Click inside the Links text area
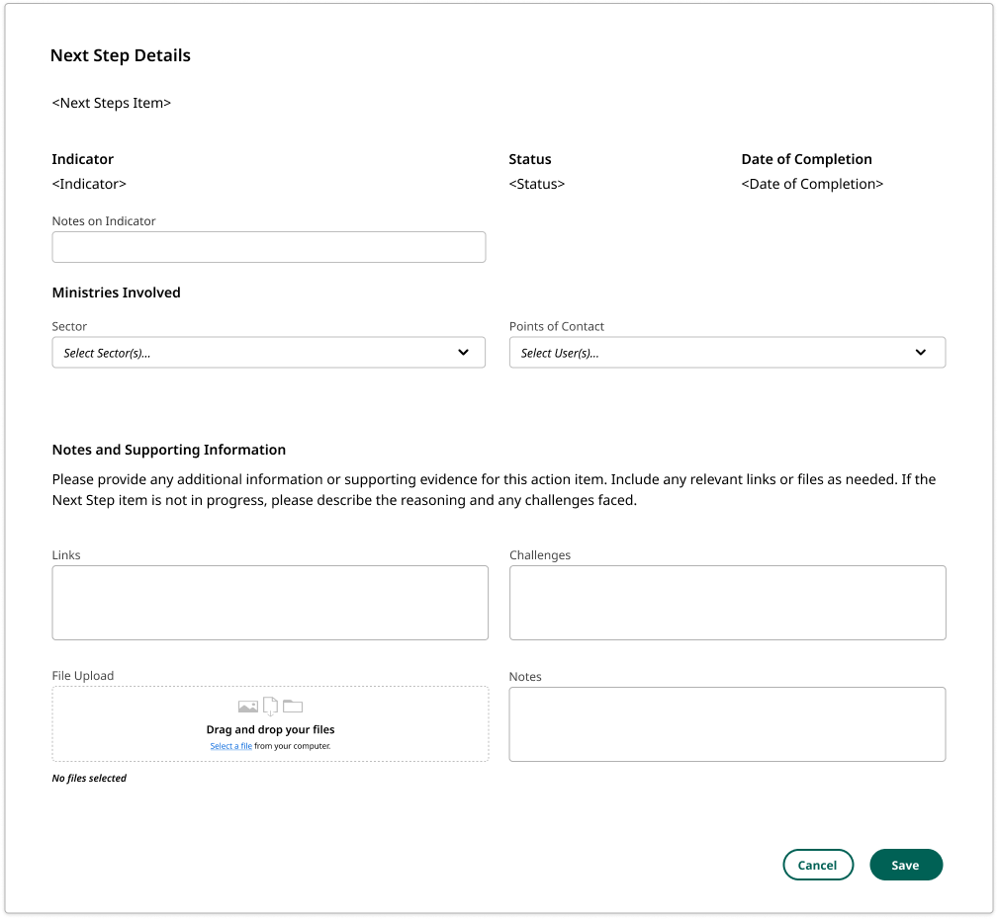 tap(270, 603)
